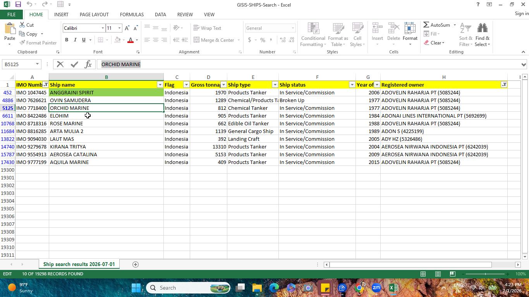Launch File Explorer from the taskbar
529x297 pixels.
click(x=257, y=288)
